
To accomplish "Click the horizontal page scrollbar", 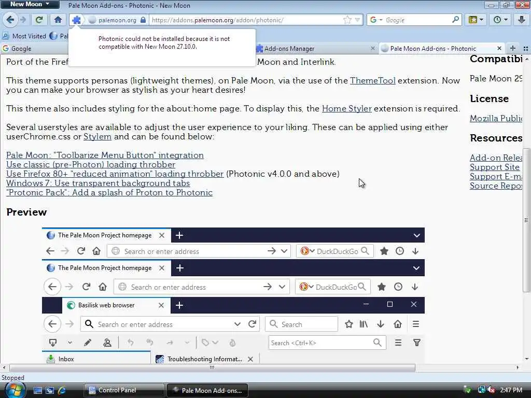I will [212, 367].
